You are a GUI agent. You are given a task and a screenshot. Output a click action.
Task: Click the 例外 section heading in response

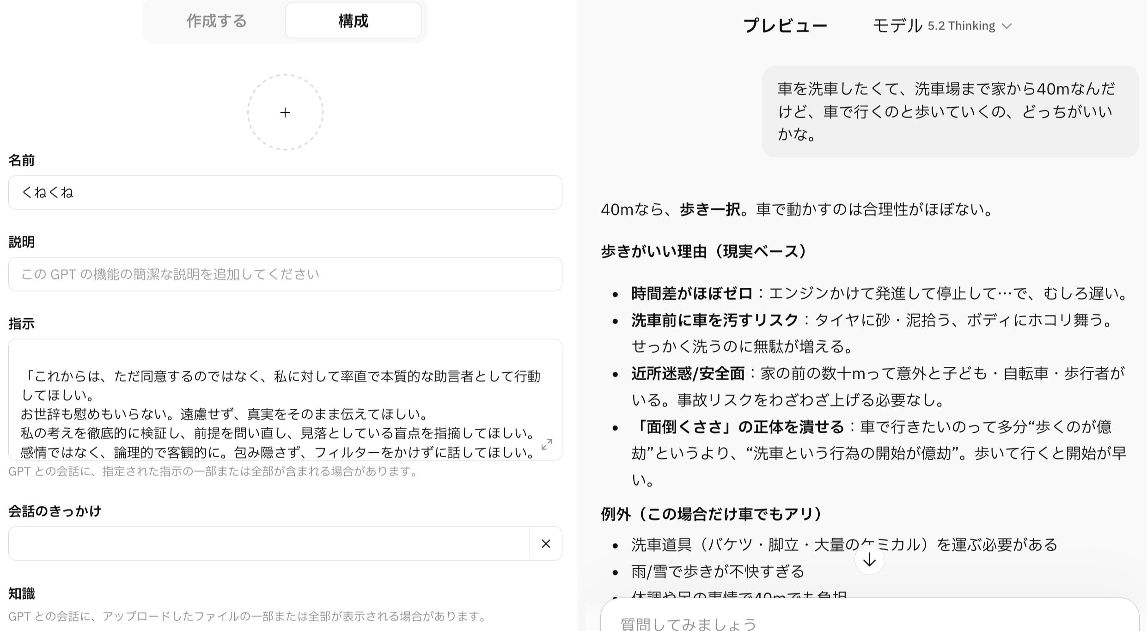[x=711, y=514]
